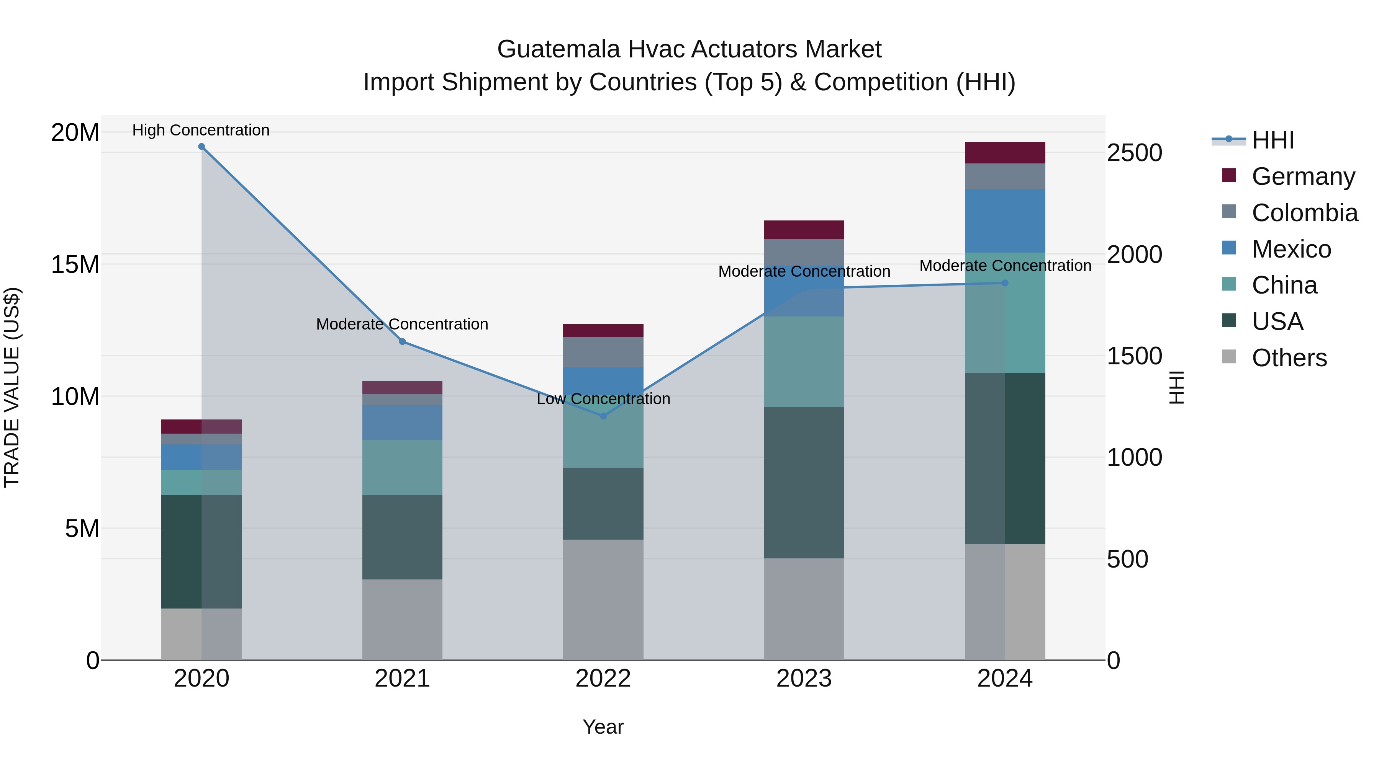The height and width of the screenshot is (775, 1379).
Task: Click the 2500 HHI axis tick label
Action: coord(1135,153)
